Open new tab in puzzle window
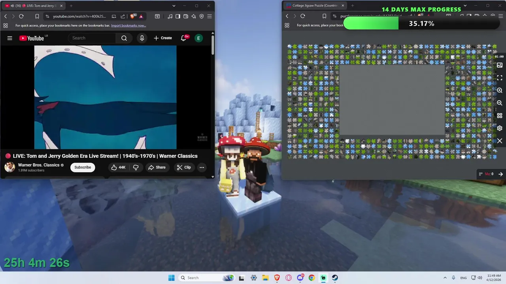Image resolution: width=506 pixels, height=284 pixels. click(x=353, y=6)
